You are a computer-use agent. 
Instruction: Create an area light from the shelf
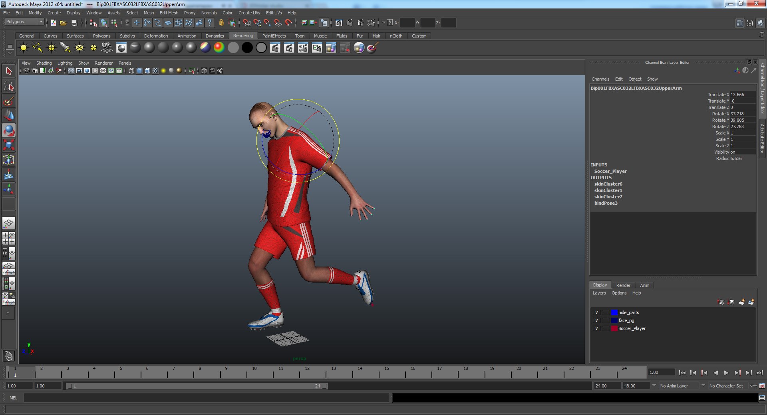pyautogui.click(x=79, y=48)
